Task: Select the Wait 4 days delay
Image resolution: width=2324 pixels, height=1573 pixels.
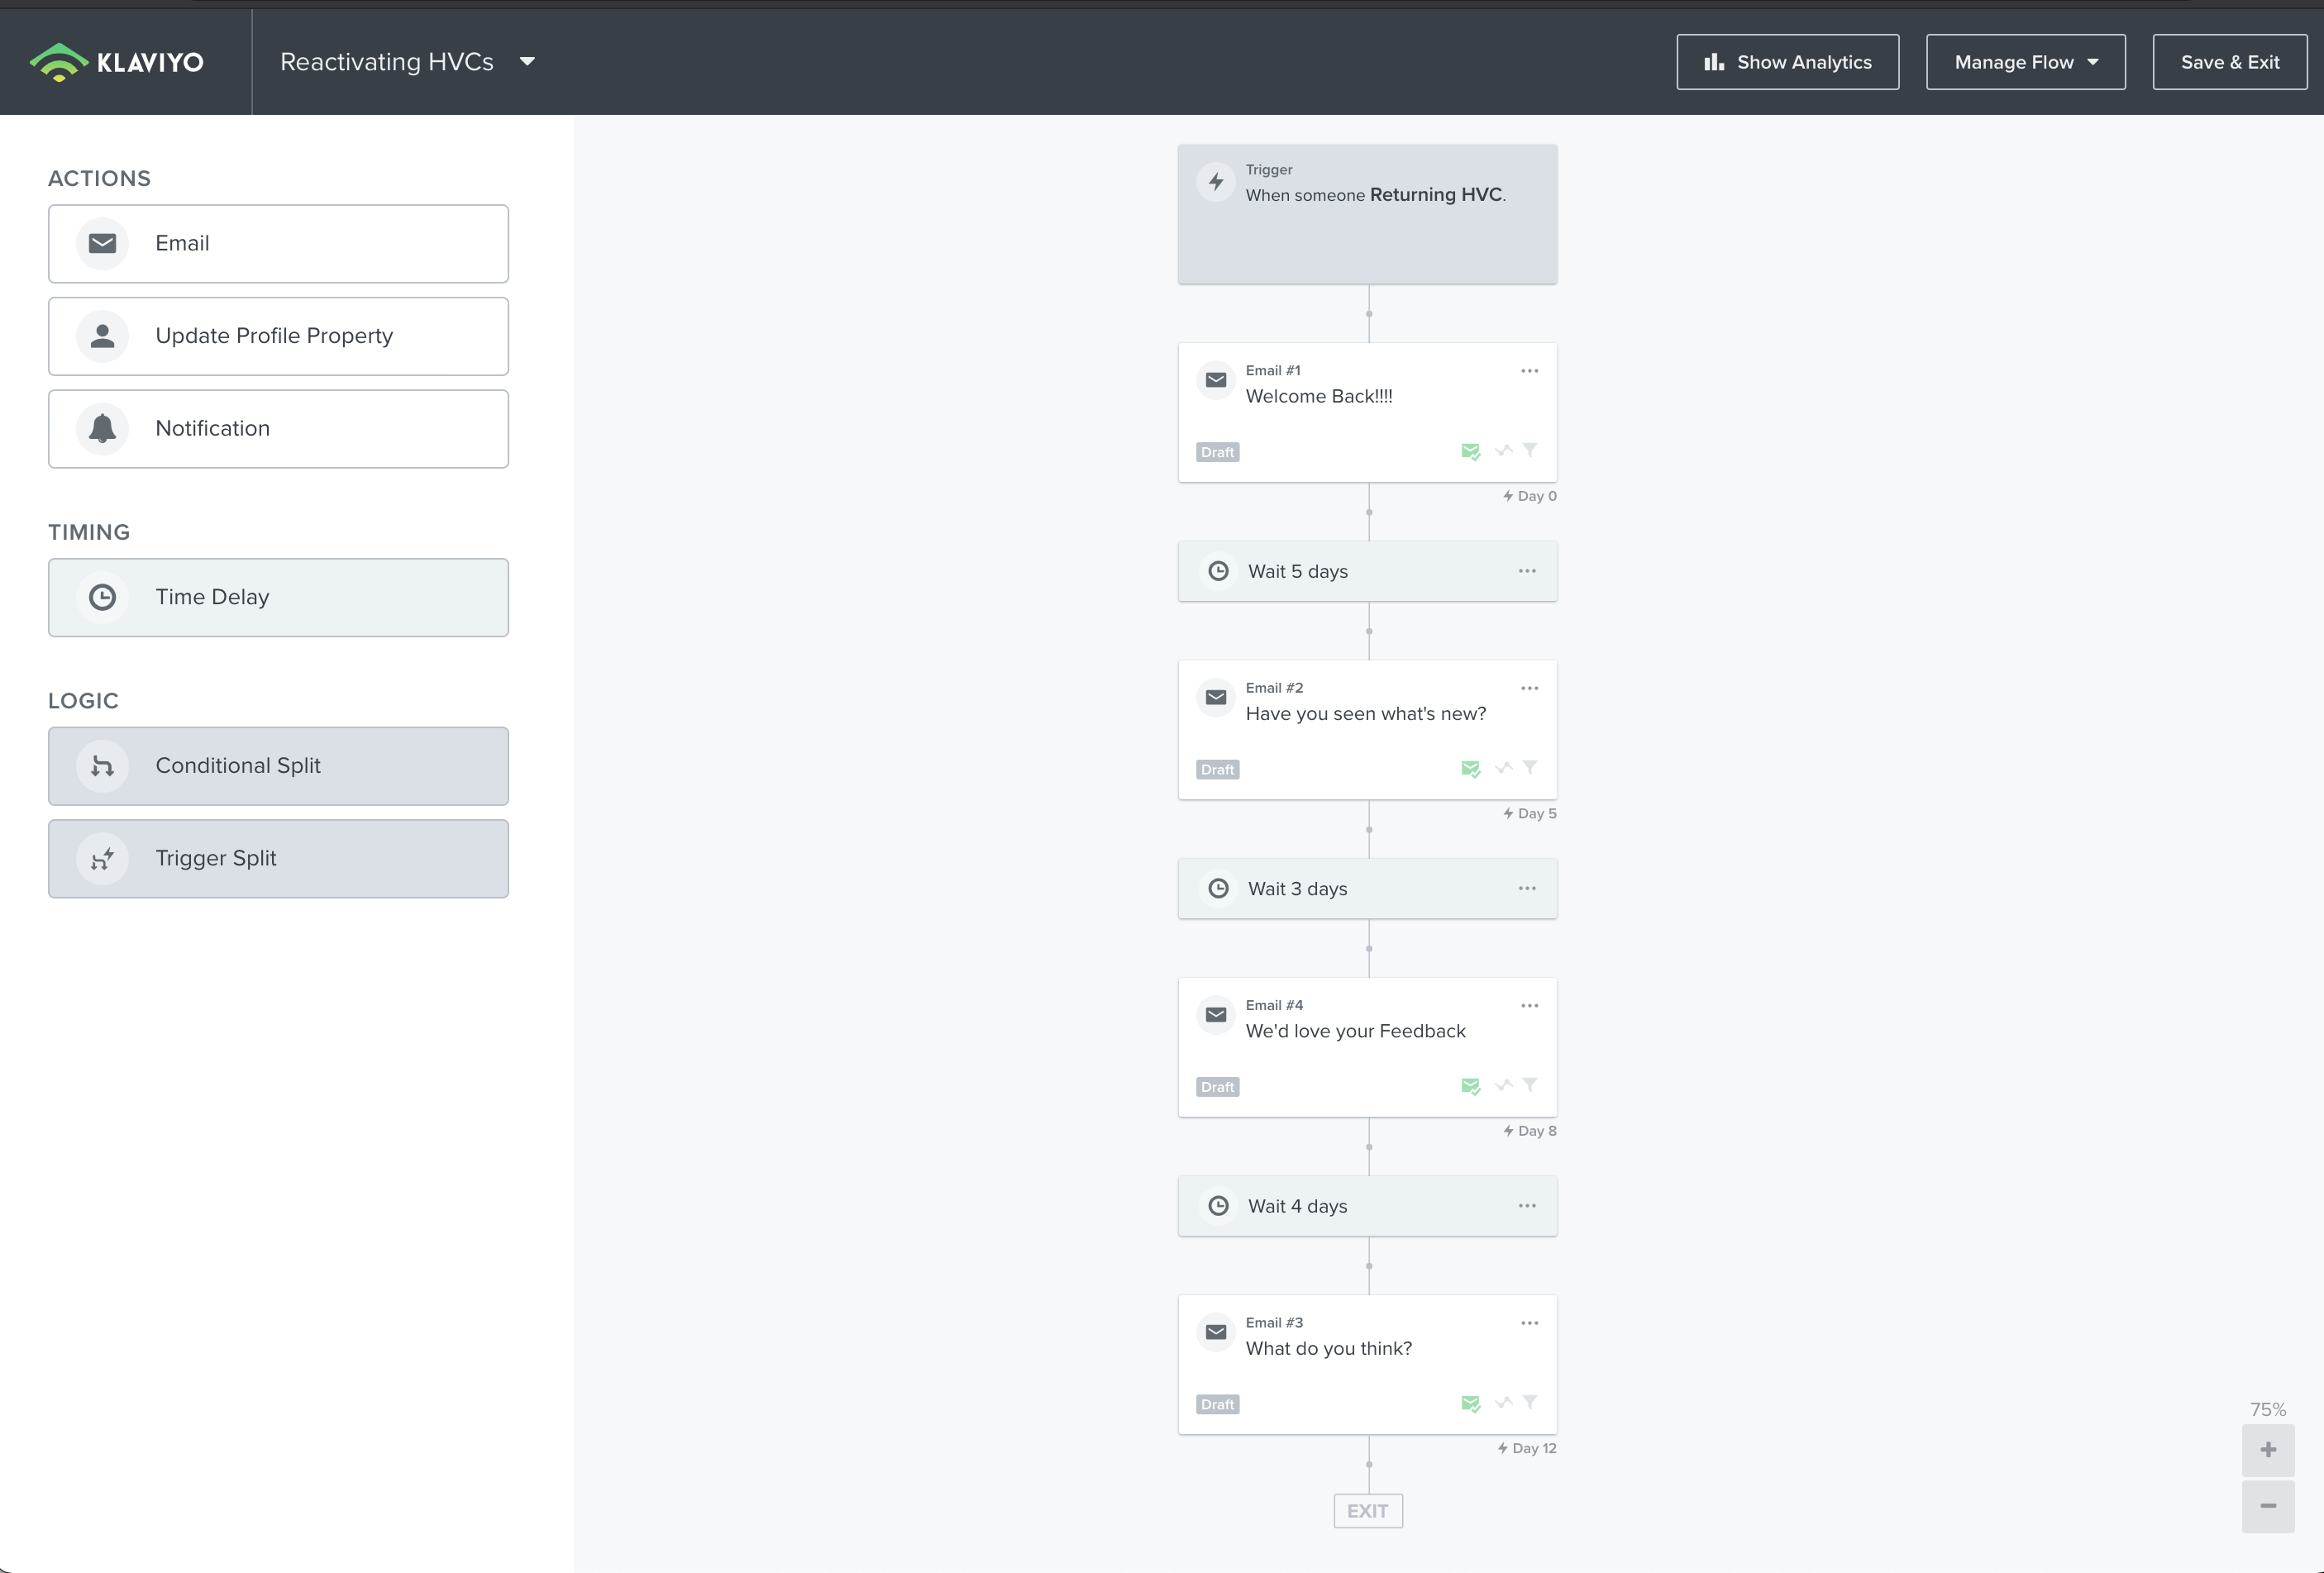Action: pos(1367,1206)
